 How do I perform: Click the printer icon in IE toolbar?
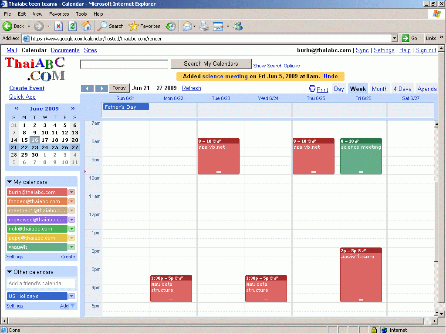204,26
